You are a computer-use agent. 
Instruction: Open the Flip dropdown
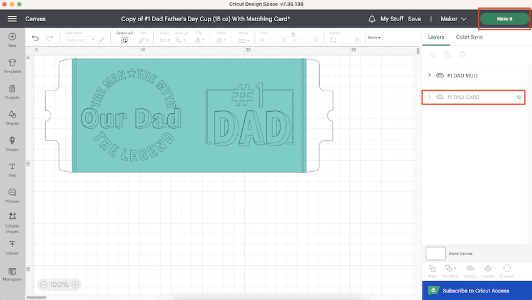tap(199, 40)
